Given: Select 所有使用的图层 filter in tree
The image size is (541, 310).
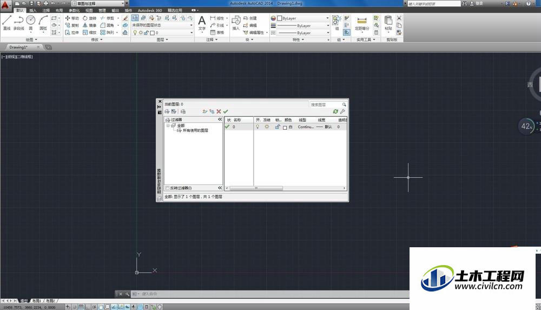Looking at the screenshot, I should click(195, 130).
